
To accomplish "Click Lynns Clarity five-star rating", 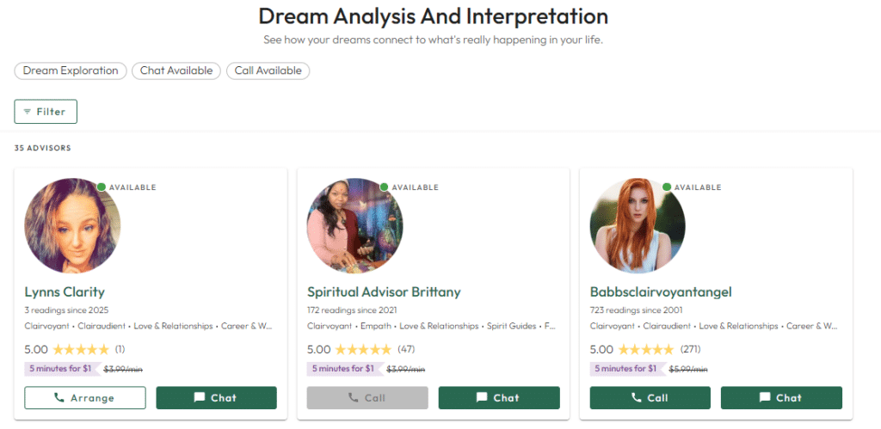I will 81,350.
